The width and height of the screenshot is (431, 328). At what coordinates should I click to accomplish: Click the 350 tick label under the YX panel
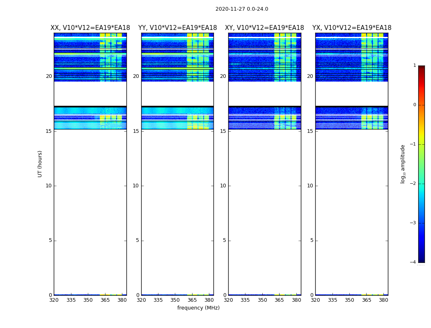[349, 300]
